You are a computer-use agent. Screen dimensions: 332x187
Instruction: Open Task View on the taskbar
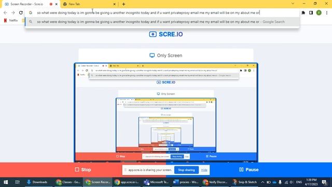click(17, 182)
